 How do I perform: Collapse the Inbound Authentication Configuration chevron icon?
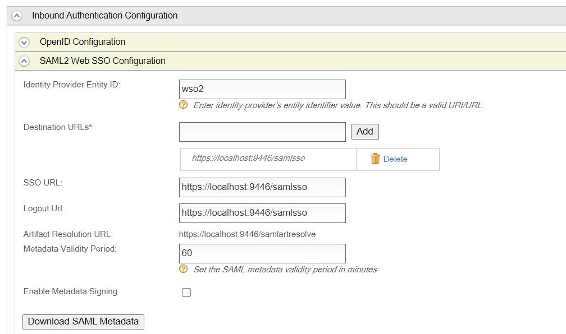pyautogui.click(x=17, y=16)
